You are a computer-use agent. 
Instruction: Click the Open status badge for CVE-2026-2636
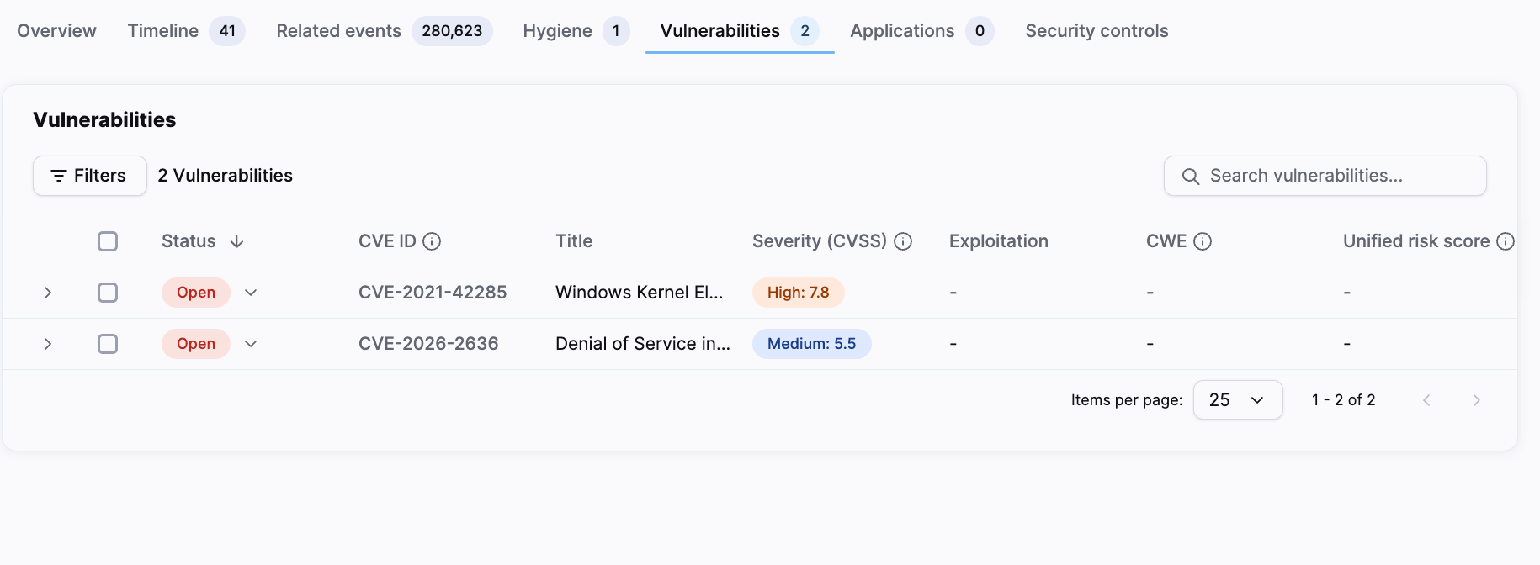[x=196, y=344]
